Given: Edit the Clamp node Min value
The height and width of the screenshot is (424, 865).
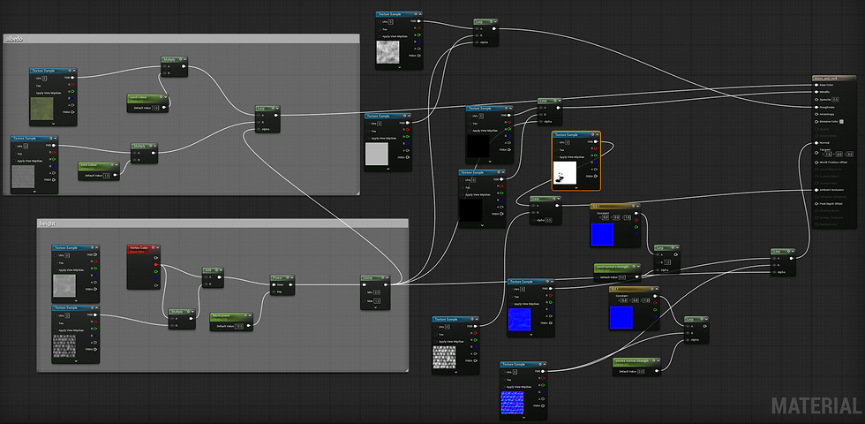Looking at the screenshot, I should [377, 292].
